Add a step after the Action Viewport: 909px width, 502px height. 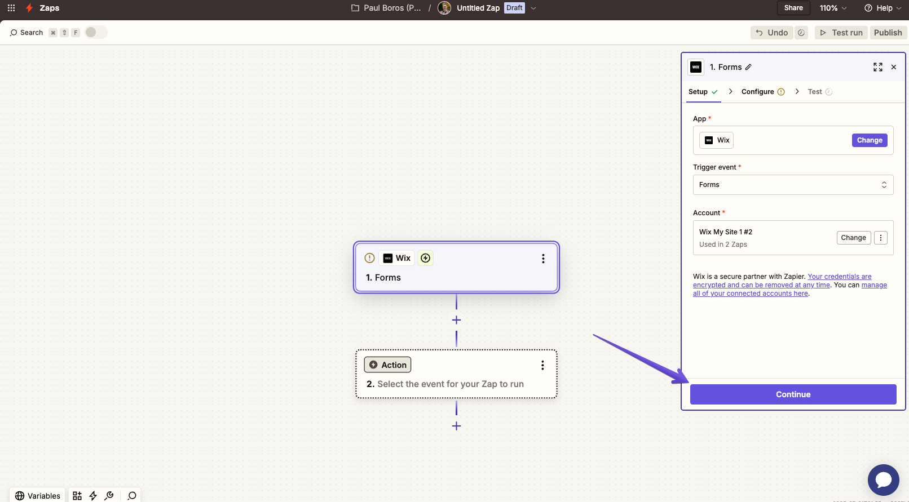click(x=456, y=426)
